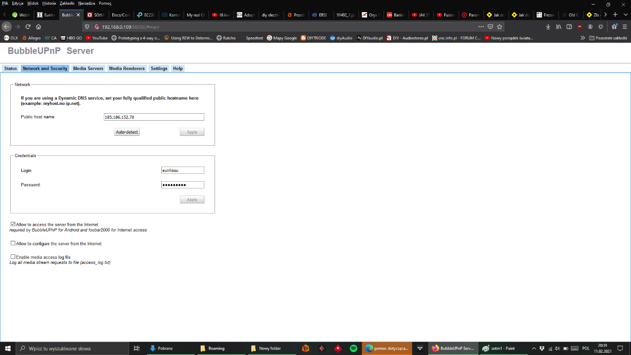Close the BubbleUPnP browser tab
Image resolution: width=631 pixels, height=355 pixels.
point(78,15)
